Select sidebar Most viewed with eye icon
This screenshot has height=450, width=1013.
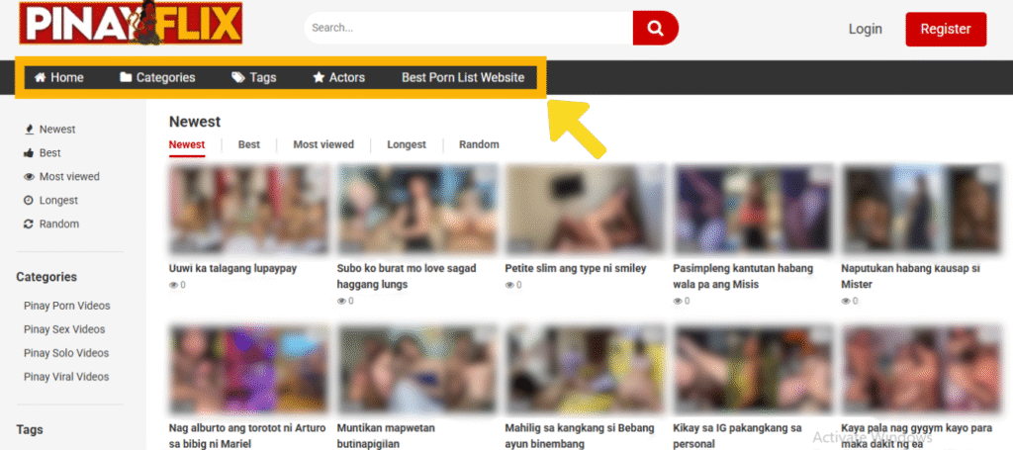[x=61, y=177]
